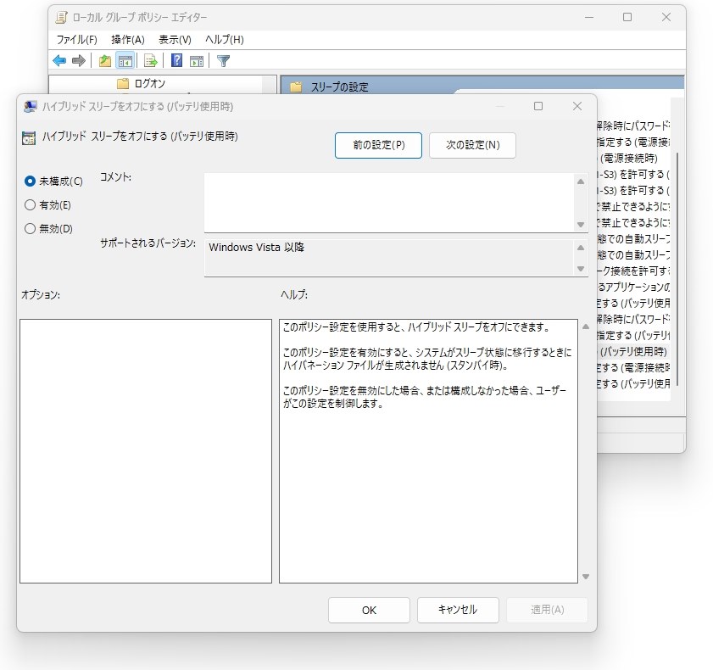Click the 次の設定(N) button
The width and height of the screenshot is (713, 670).
[x=472, y=145]
